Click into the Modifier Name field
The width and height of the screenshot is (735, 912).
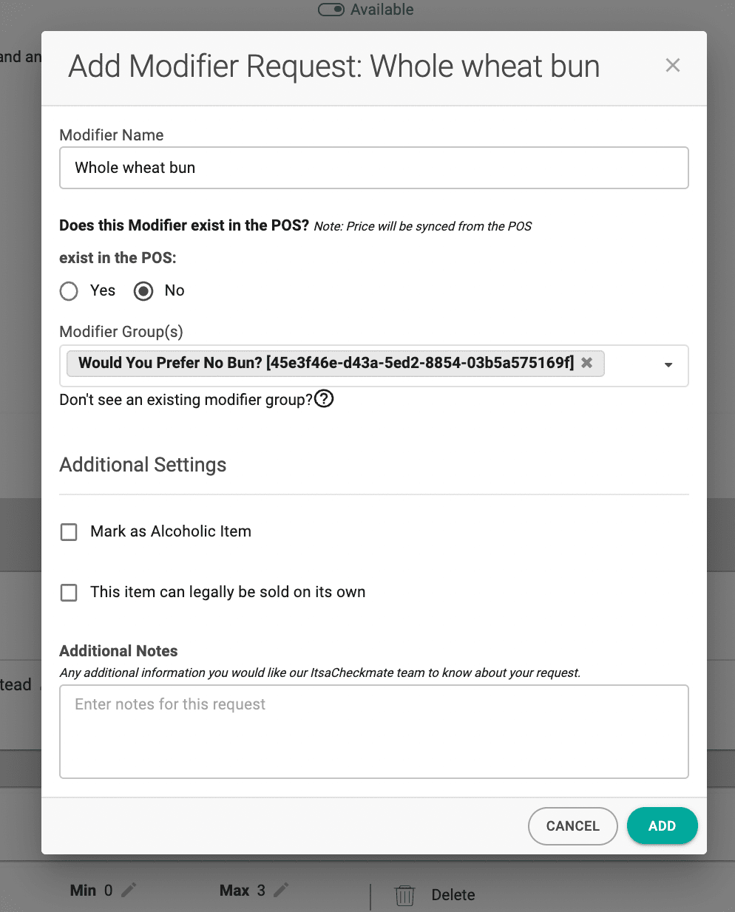pyautogui.click(x=373, y=168)
